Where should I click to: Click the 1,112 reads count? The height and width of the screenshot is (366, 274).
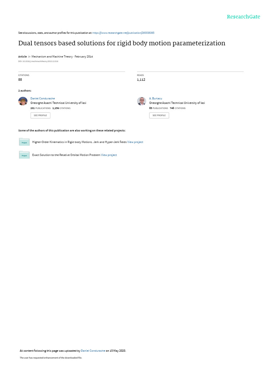click(x=141, y=80)
